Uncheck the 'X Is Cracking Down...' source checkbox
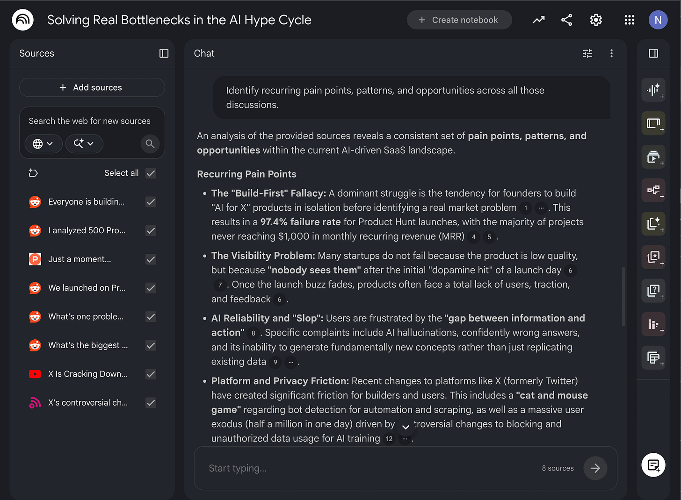The width and height of the screenshot is (681, 500). point(151,374)
